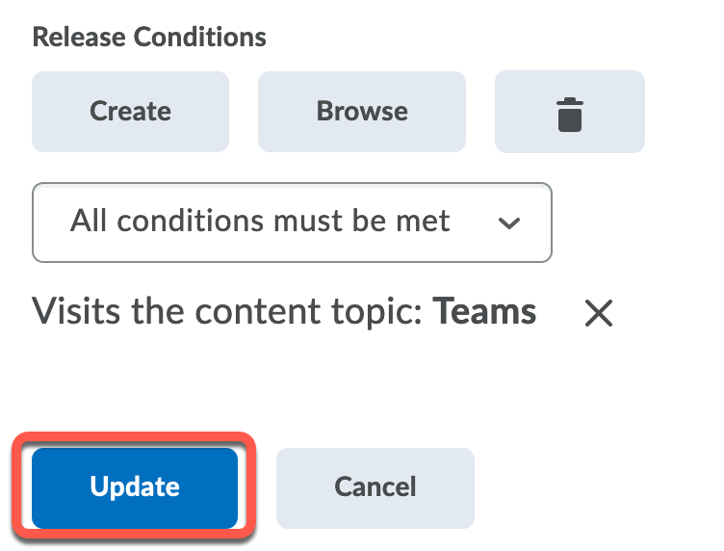Expand the conditions requirement combo box

[x=292, y=223]
